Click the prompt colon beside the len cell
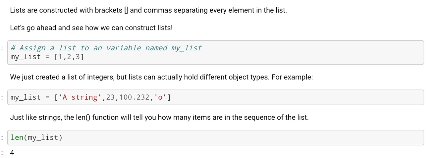Viewport: 442px width, 158px height. [x=2, y=137]
